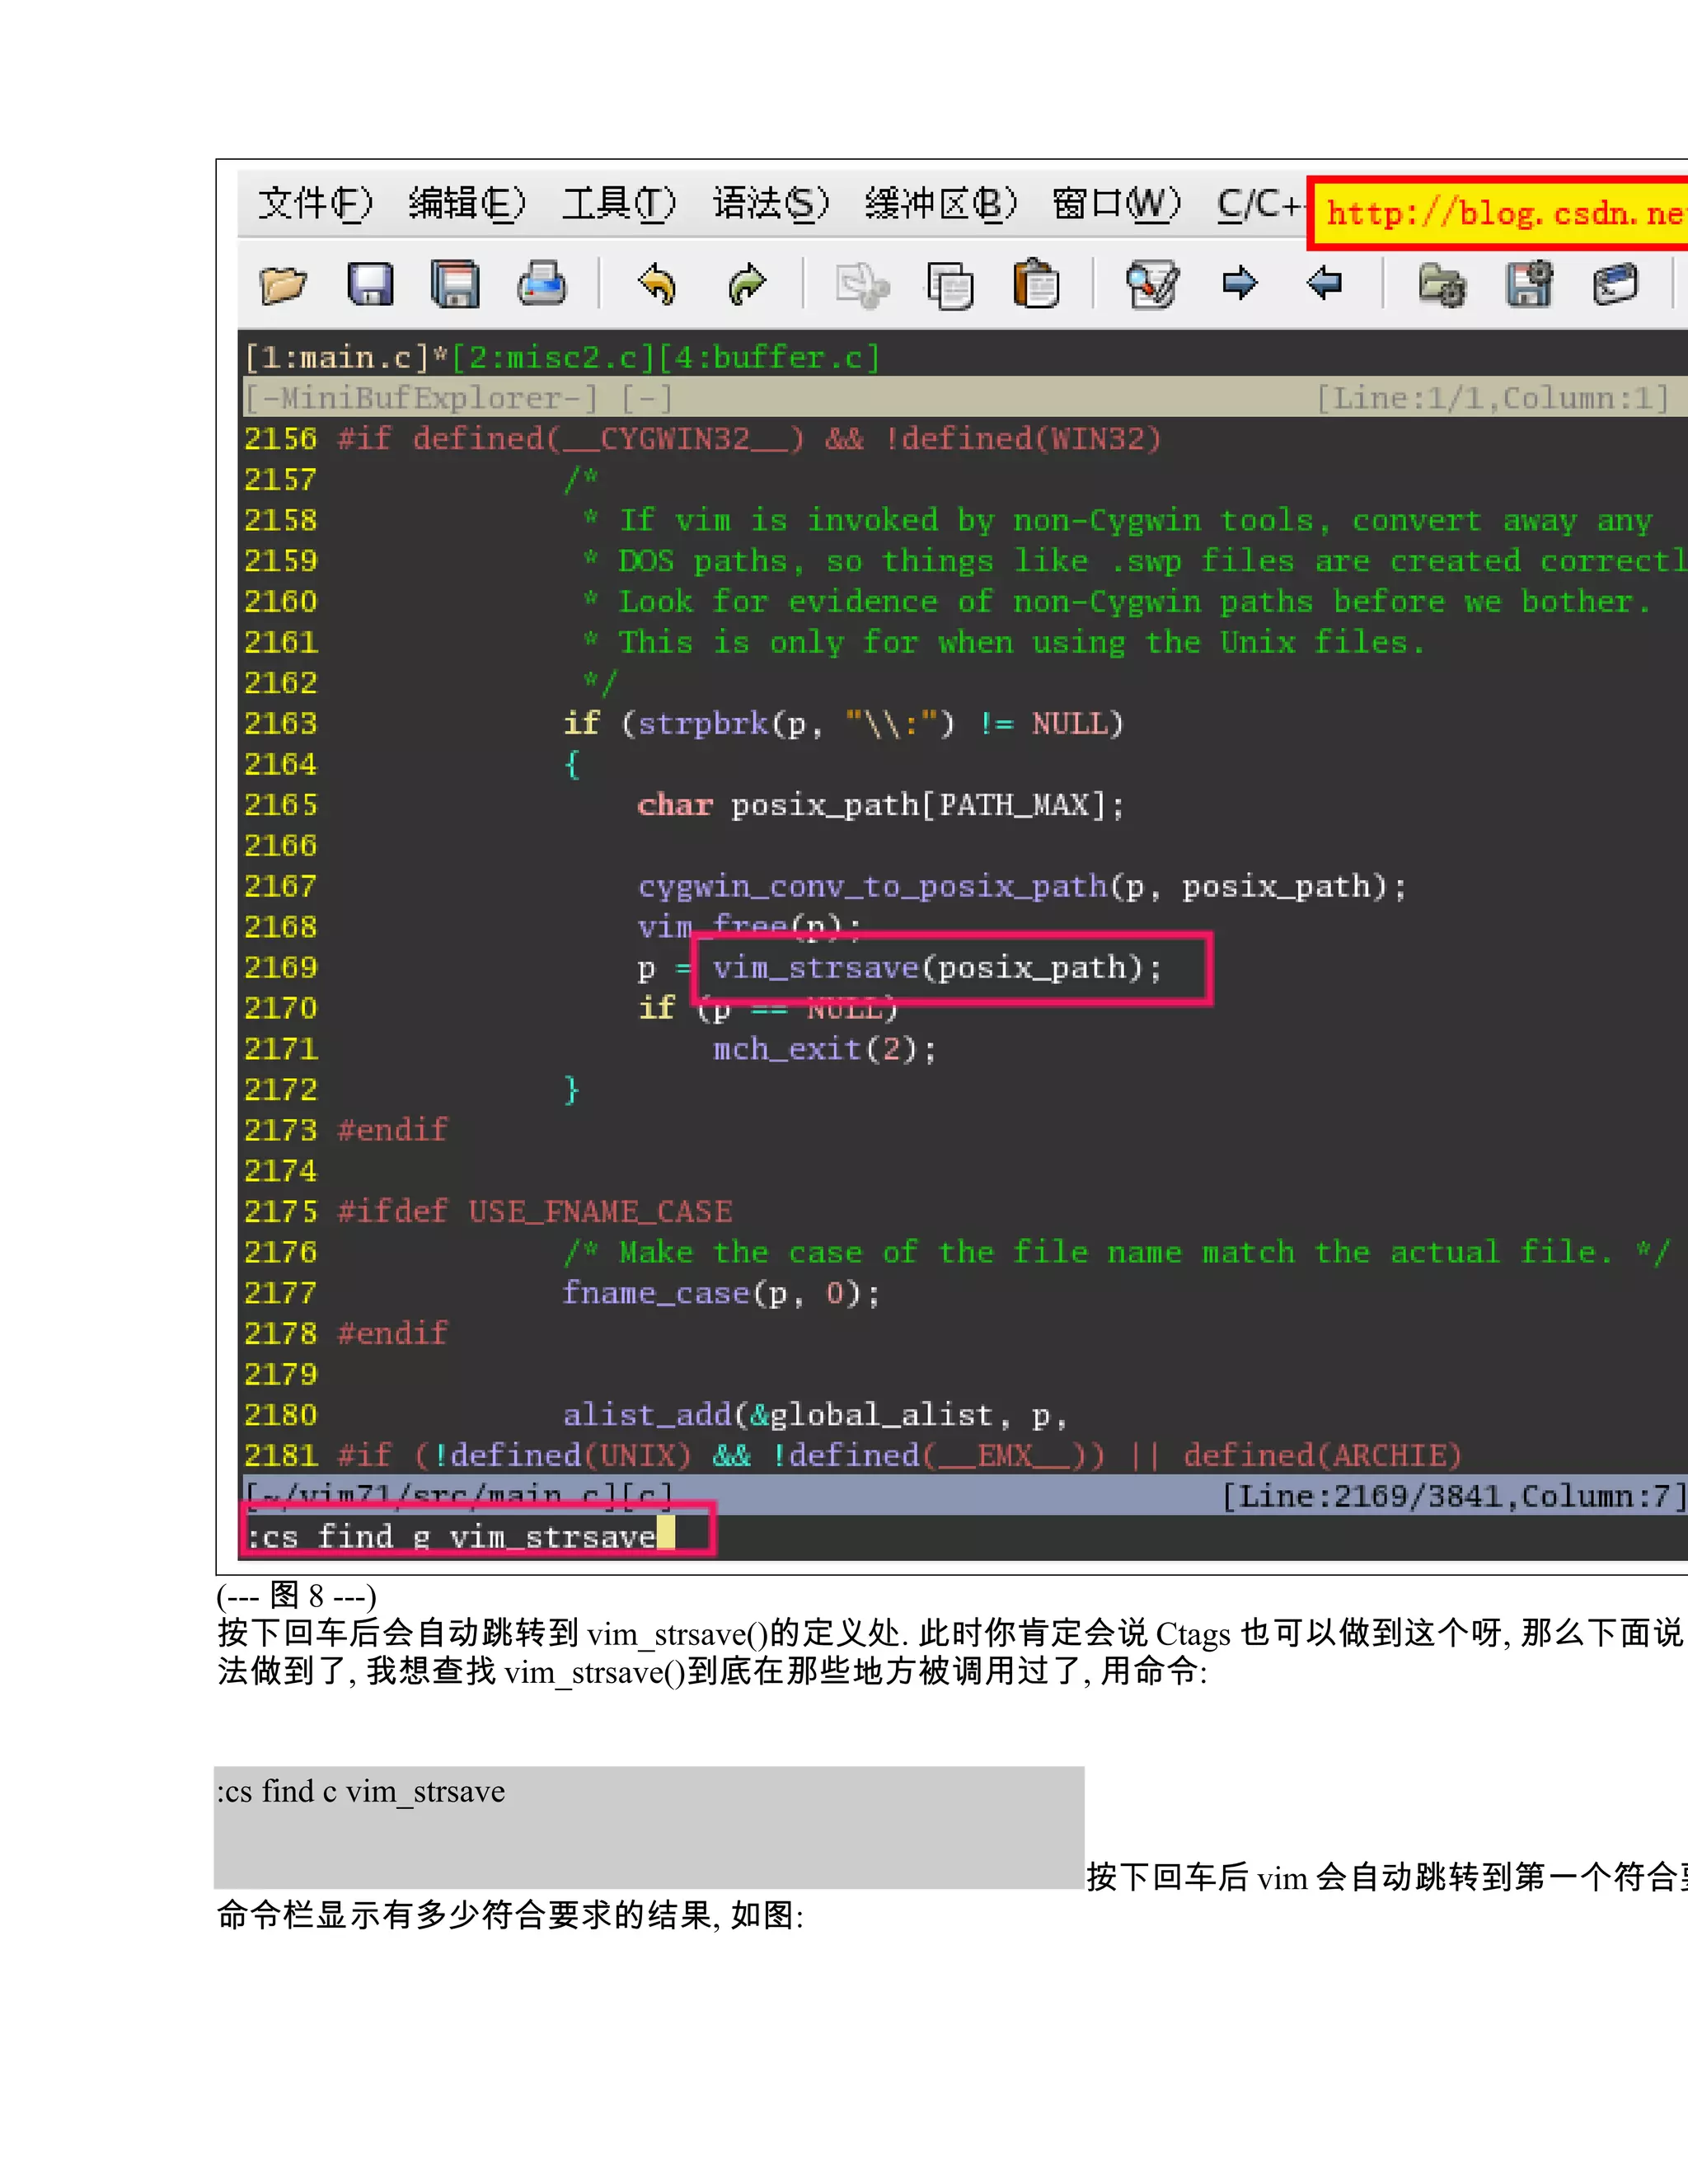This screenshot has height=2184, width=1688.
Task: Click the paste clipboard icon
Action: point(1036,284)
